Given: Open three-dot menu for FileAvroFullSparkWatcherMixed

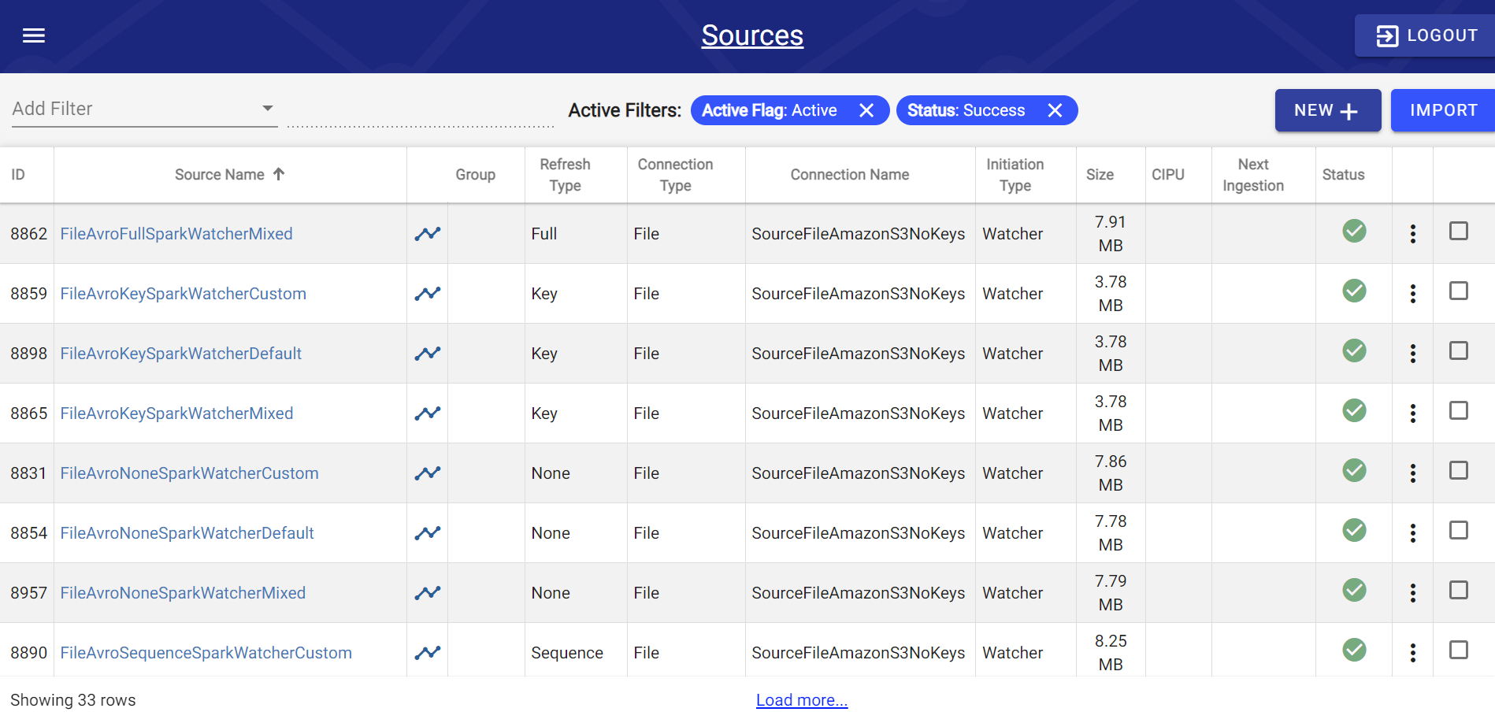Looking at the screenshot, I should [x=1413, y=234].
